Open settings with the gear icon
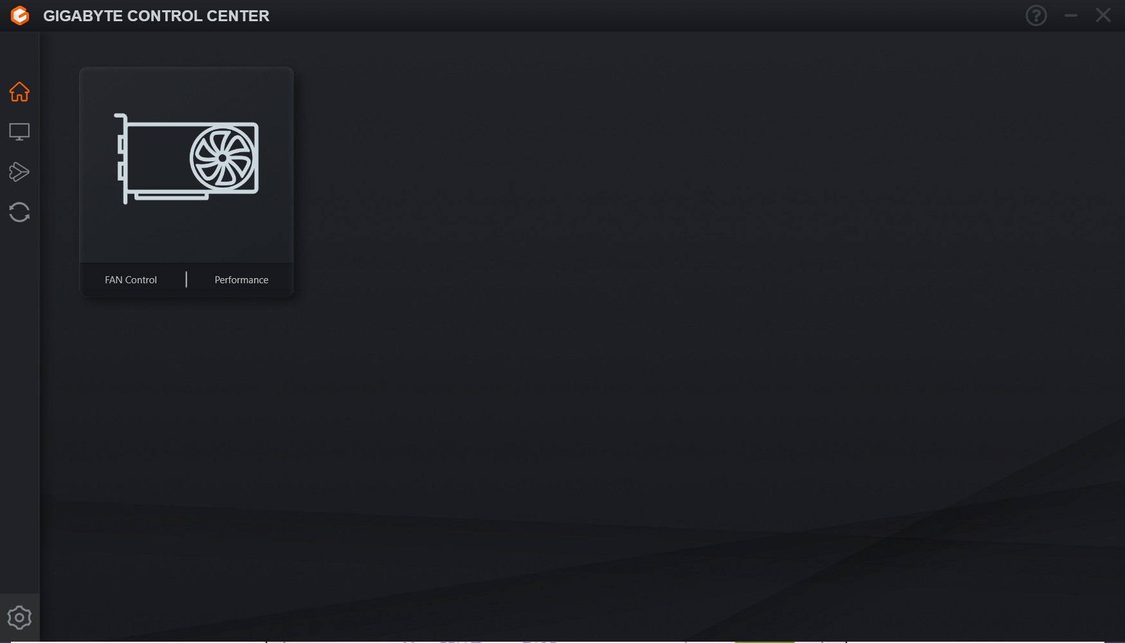 [x=19, y=617]
